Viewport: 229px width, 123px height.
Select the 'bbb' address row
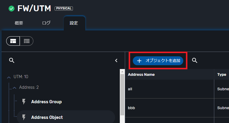tap(169, 108)
